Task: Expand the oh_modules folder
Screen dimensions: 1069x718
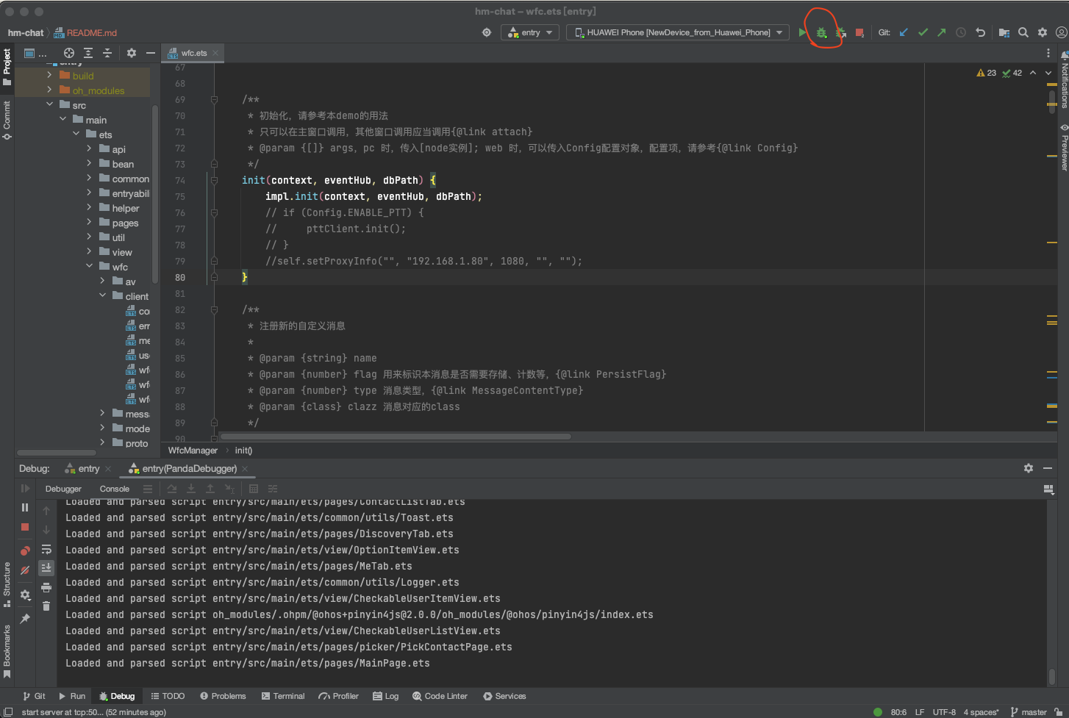Action: [49, 90]
